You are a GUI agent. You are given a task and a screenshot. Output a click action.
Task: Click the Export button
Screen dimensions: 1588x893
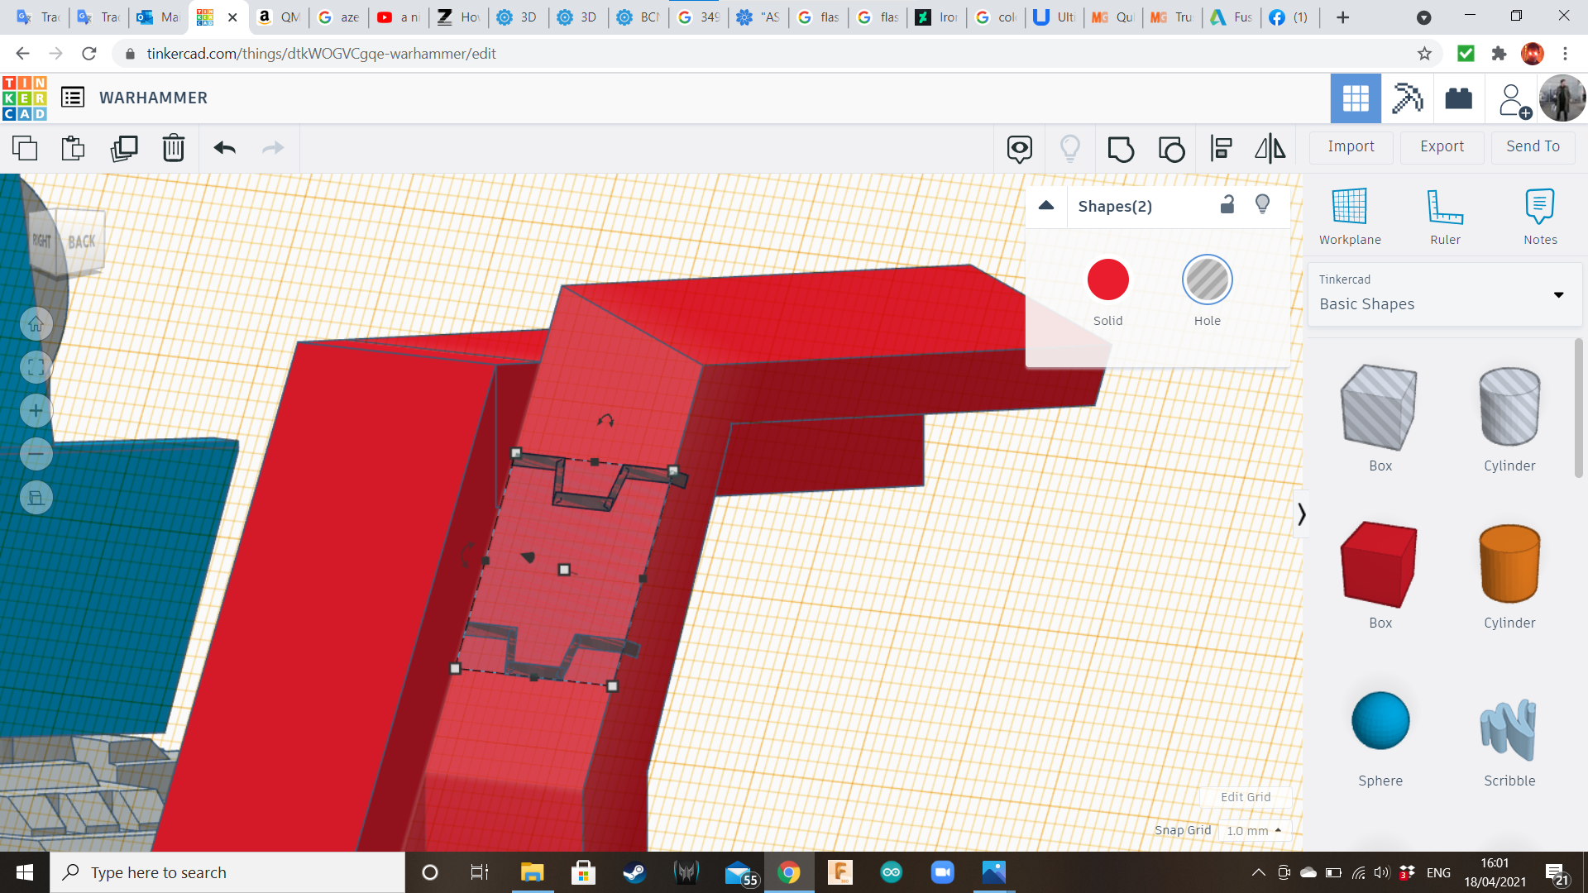tap(1442, 146)
